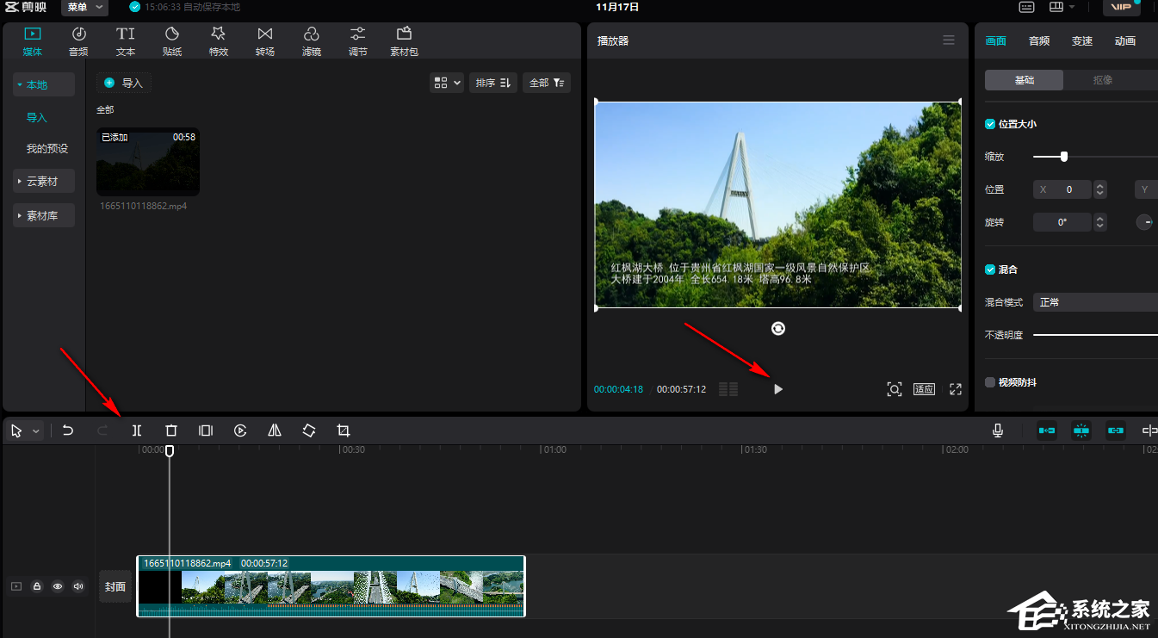Open the 音频 audio library tab in top toolbar

pyautogui.click(x=78, y=41)
